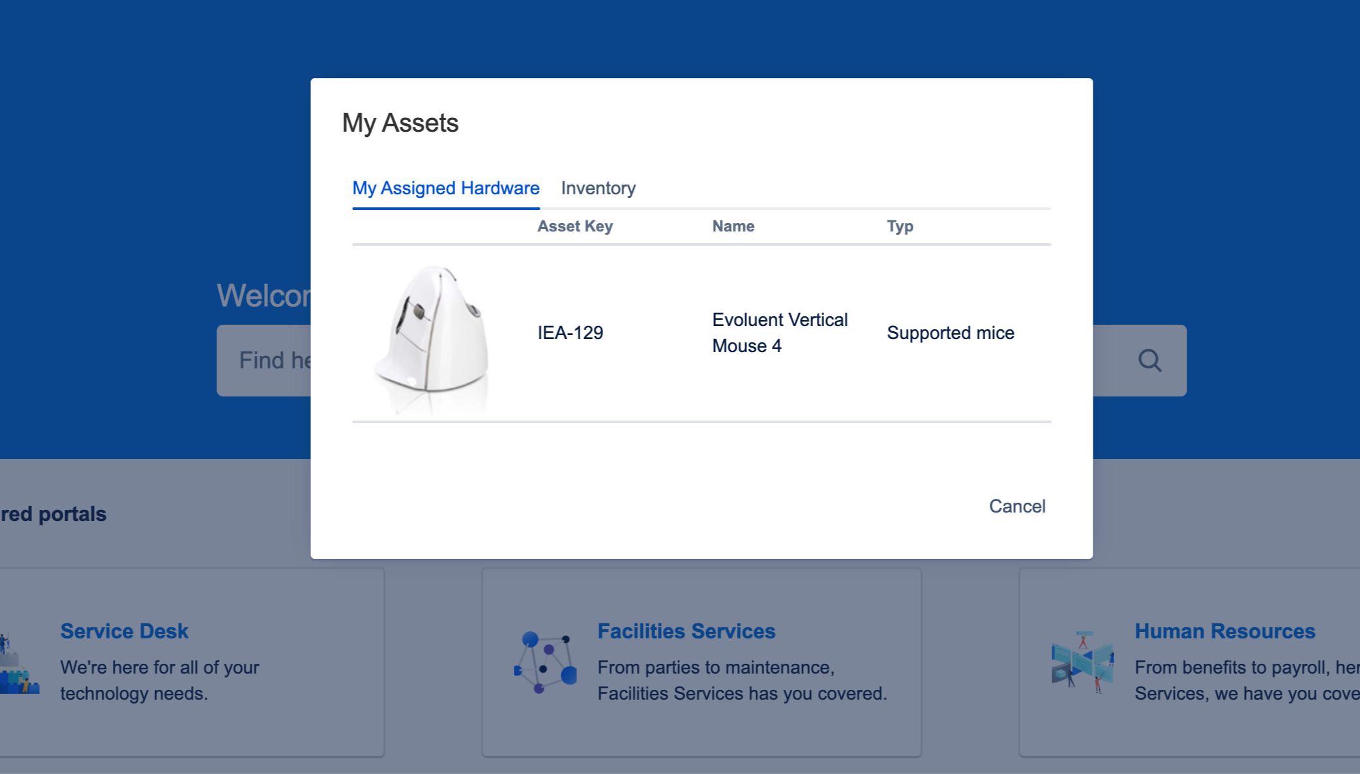Select the asset row IEA-129

tap(570, 333)
